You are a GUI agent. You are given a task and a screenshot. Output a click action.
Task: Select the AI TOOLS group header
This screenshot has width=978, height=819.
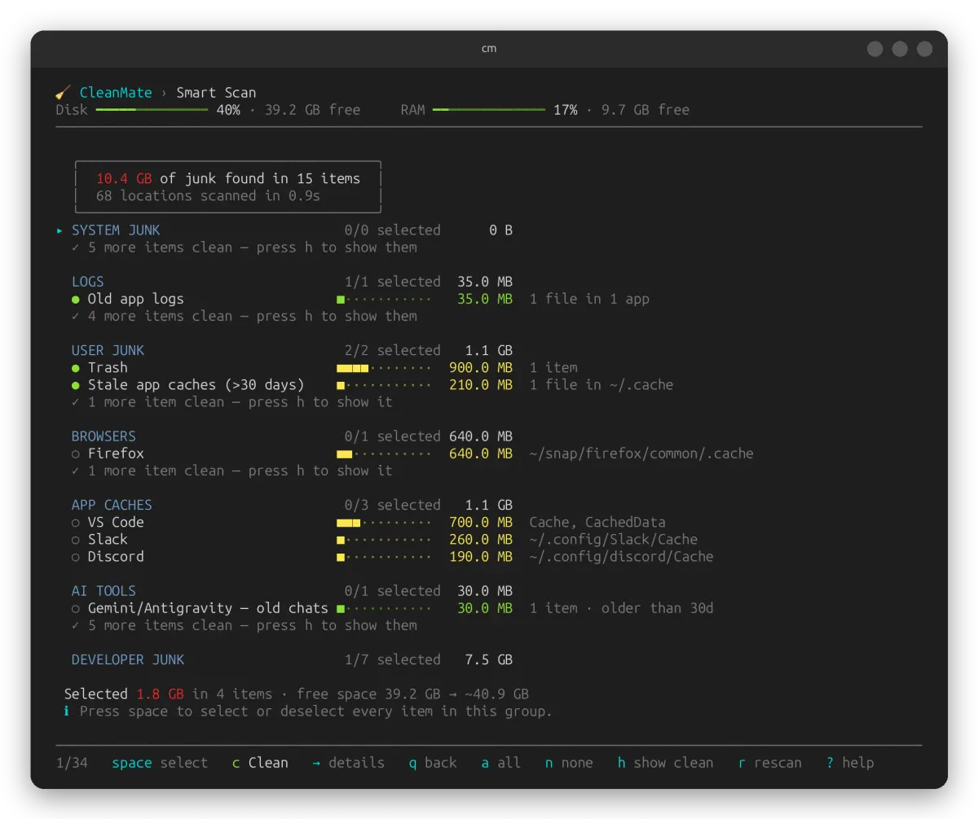104,591
